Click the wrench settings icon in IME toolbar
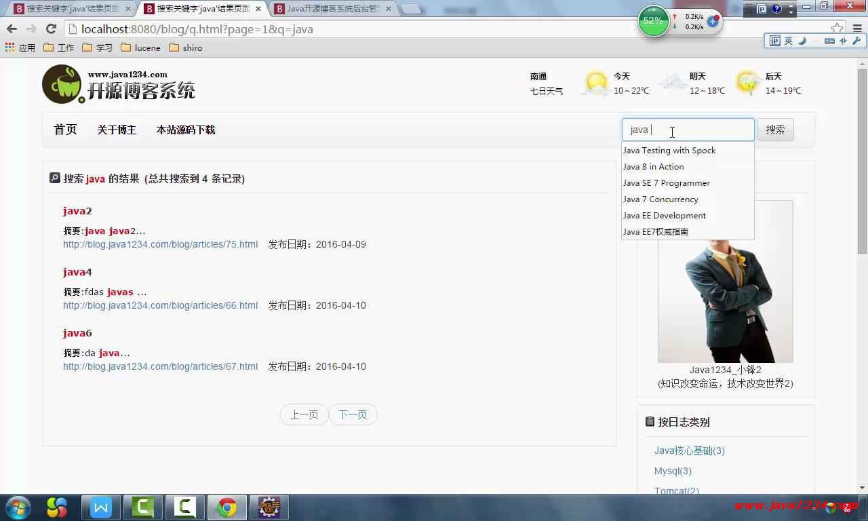This screenshot has width=868, height=521. click(856, 41)
